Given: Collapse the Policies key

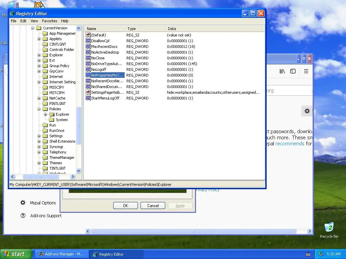Looking at the screenshot, I should 39,109.
